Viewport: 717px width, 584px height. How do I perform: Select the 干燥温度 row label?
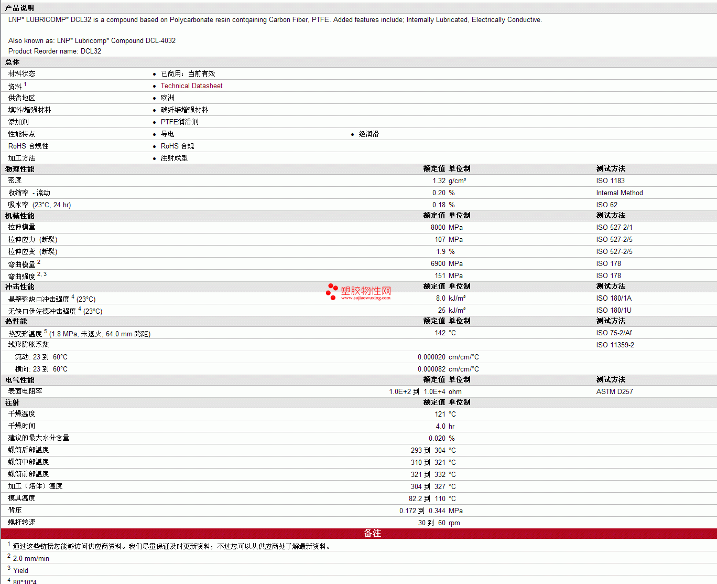point(22,413)
